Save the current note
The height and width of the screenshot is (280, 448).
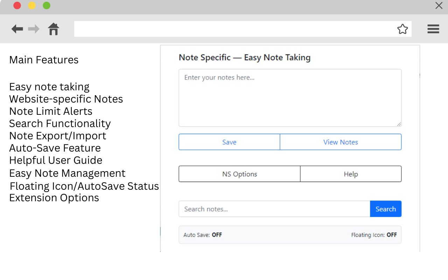pos(229,142)
